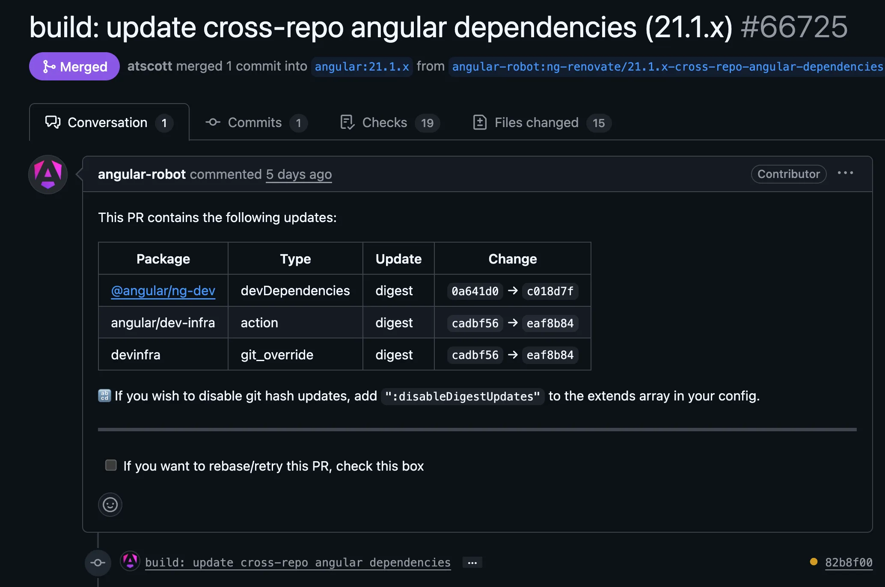Click the "5 days ago" timestamp link

click(x=299, y=175)
